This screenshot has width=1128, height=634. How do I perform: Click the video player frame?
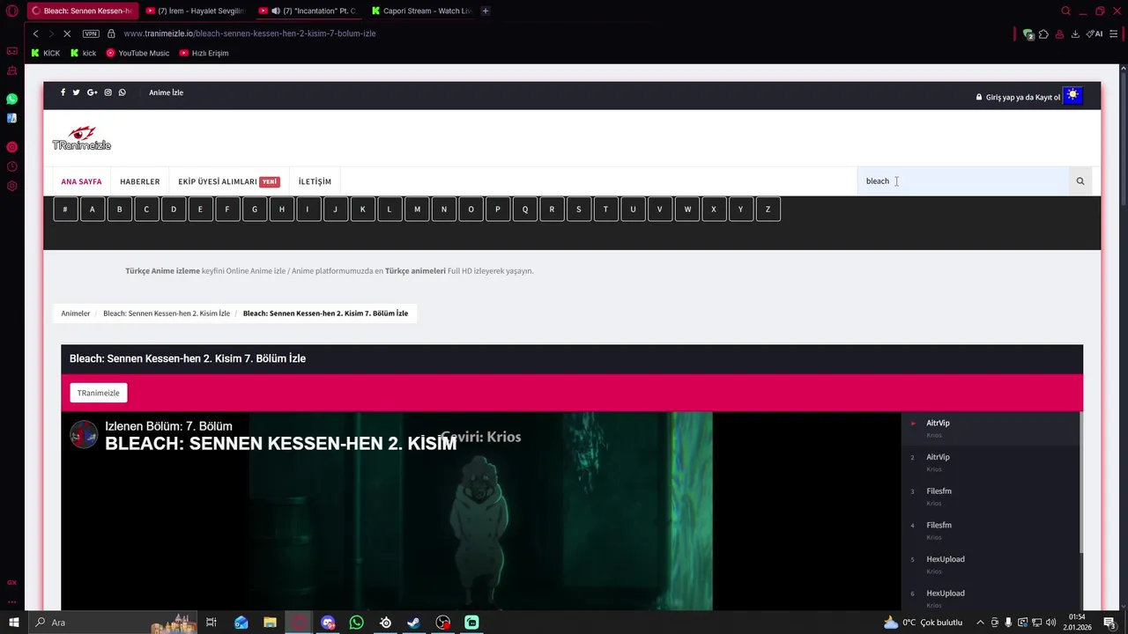click(x=480, y=512)
